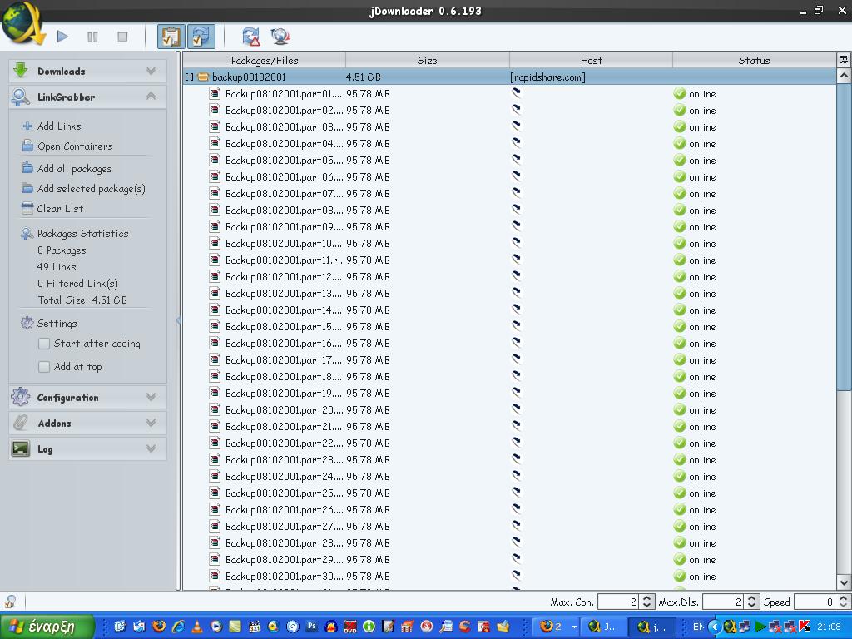Collapse the sidebar with the splitter arrow
This screenshot has height=639, width=852.
point(178,320)
